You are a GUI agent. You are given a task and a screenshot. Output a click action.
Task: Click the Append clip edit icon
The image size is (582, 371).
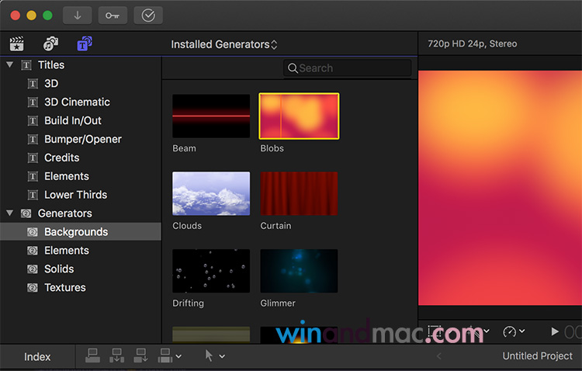[140, 355]
